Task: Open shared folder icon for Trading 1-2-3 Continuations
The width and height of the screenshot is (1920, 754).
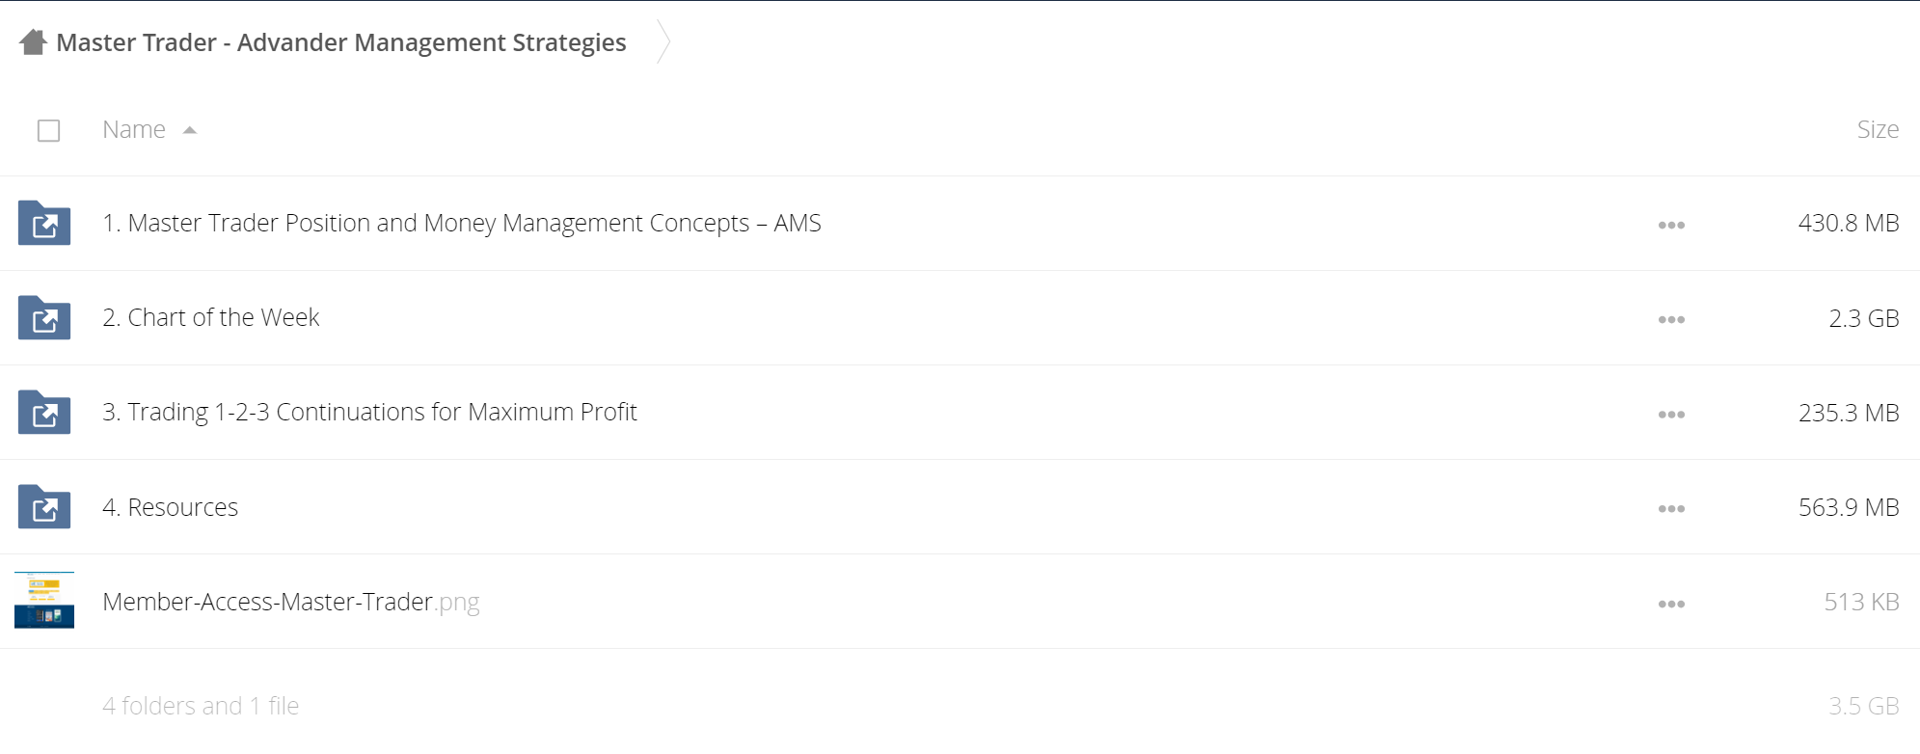Action: click(44, 412)
